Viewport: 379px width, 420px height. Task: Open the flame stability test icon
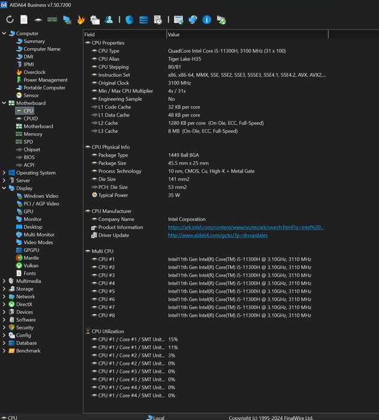tap(80, 20)
